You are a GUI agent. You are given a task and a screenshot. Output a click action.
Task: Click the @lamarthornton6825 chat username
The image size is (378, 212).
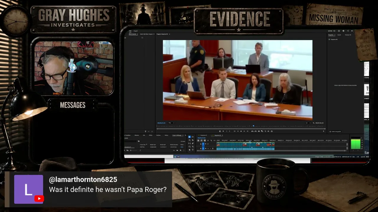pos(83,180)
